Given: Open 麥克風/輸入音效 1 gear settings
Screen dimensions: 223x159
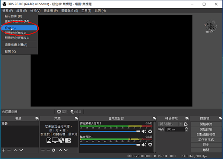Looking at the screenshot, I should 150,131.
